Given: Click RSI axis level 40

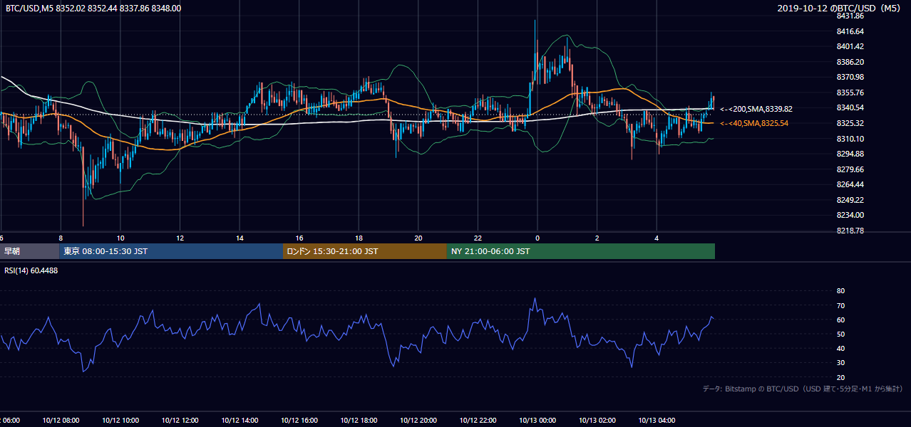Looking at the screenshot, I should tap(840, 348).
